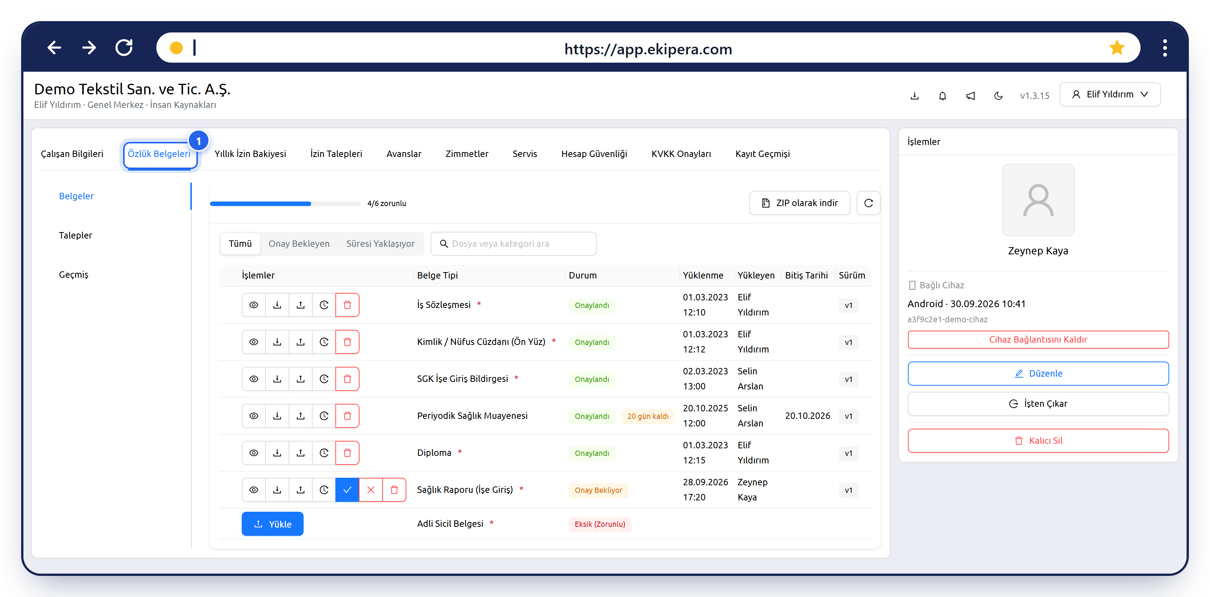The width and height of the screenshot is (1210, 597).
Task: Upload new version of SGK İşe Giriş Bildirgesi
Action: (301, 379)
